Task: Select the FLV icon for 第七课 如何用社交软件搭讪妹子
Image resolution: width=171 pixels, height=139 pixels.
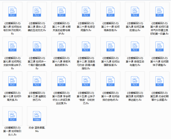Action: 12,46
